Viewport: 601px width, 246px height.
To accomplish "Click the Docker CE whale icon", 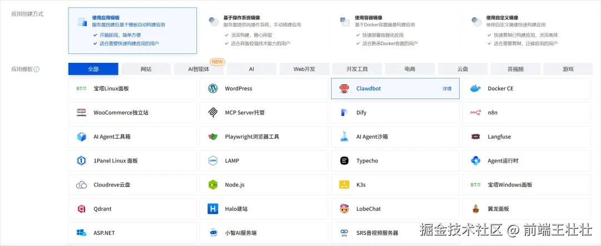I will click(x=475, y=88).
